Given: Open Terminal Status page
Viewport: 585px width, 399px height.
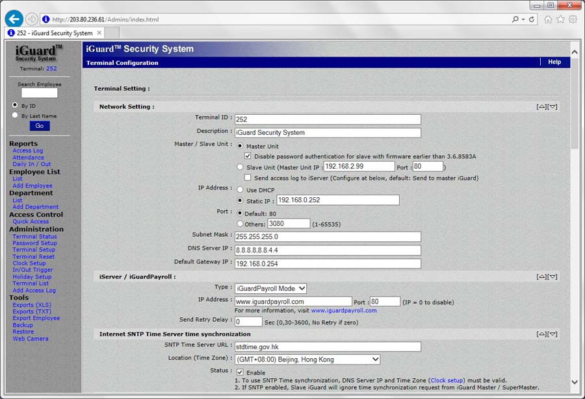Looking at the screenshot, I should [34, 236].
